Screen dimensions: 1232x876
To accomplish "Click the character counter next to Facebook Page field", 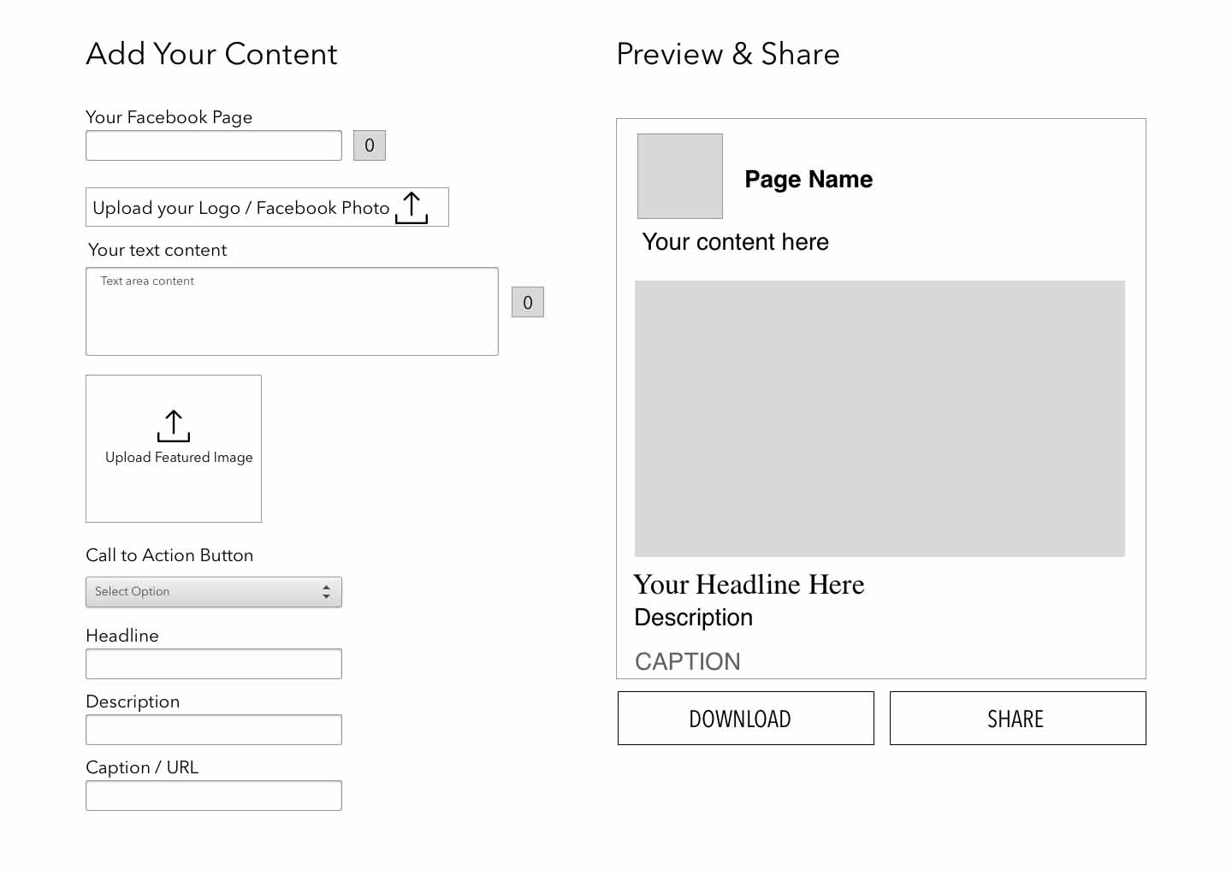I will [x=370, y=145].
